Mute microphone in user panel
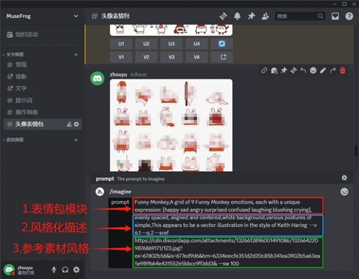The image size is (359, 279). pos(54,269)
